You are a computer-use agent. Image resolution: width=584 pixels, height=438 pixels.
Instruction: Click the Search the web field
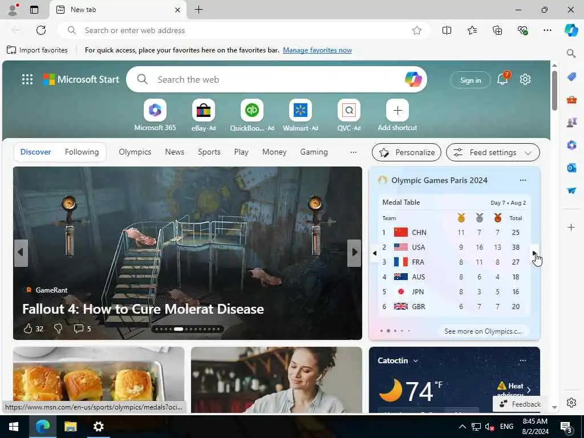[277, 79]
